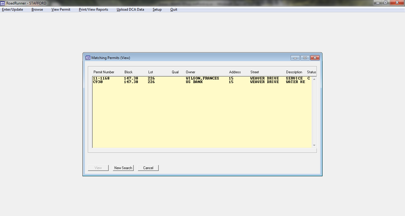Open the Enter/Update menu
This screenshot has width=405, height=216.
(13, 9)
